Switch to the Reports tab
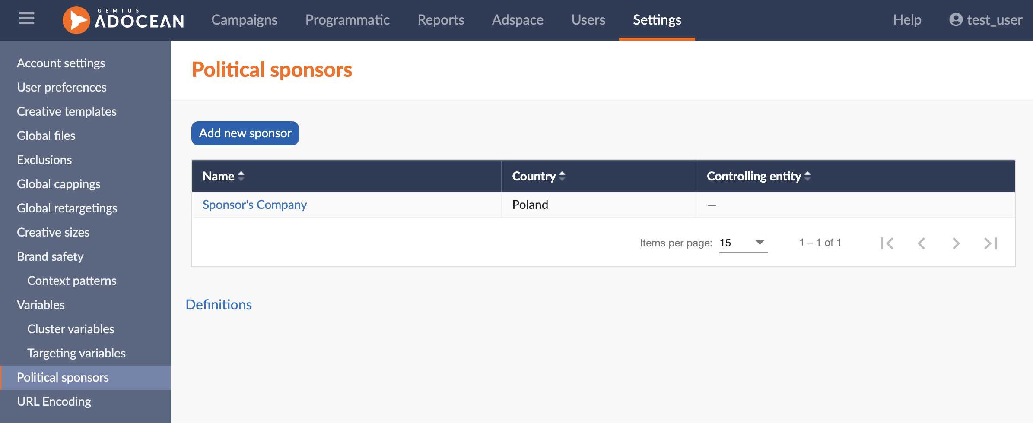The width and height of the screenshot is (1033, 423). click(441, 20)
